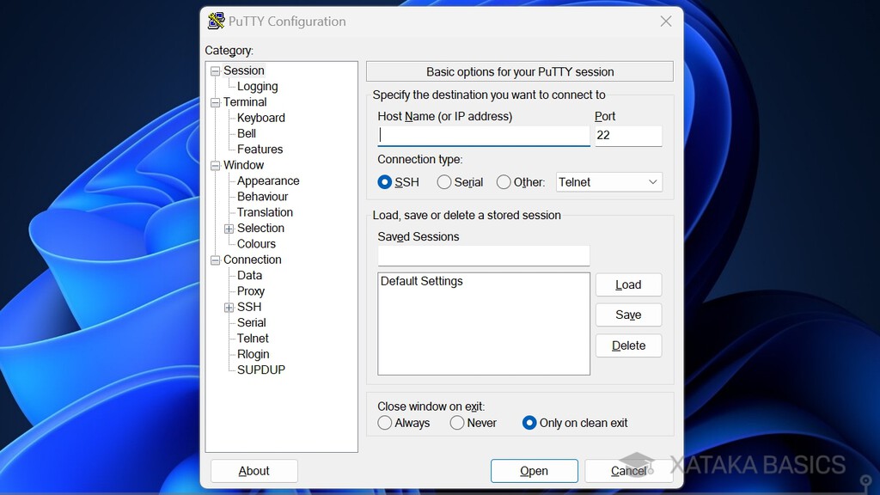
Task: Select the SSH connection type
Action: [385, 182]
